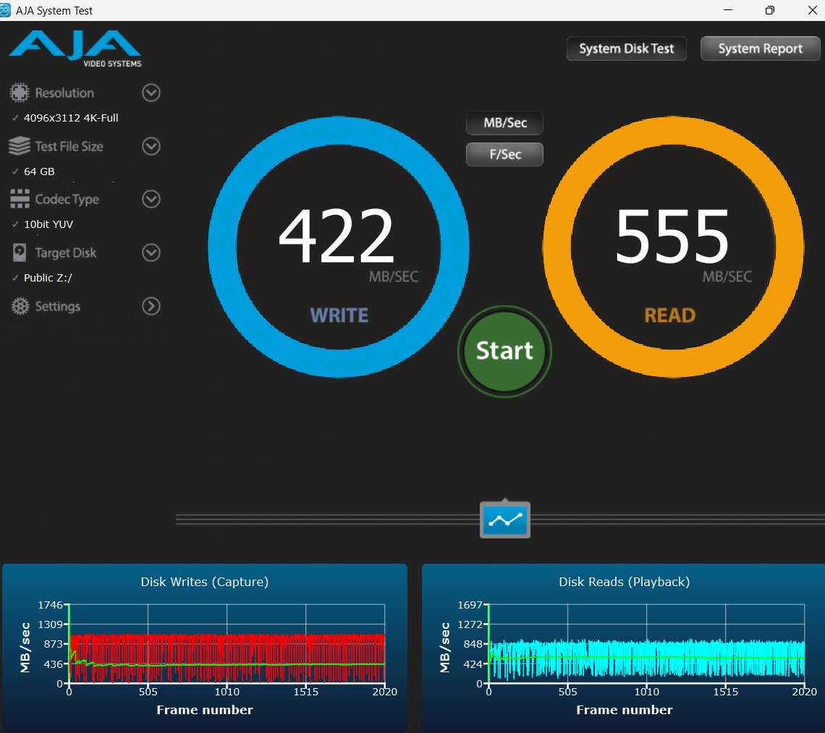Click the Target Disk drive icon

20,253
